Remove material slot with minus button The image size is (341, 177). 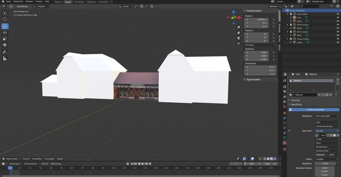[x=338, y=84]
